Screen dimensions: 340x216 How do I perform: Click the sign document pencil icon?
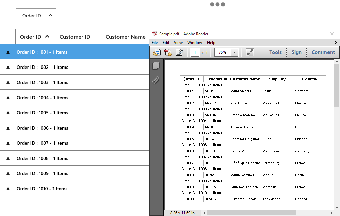[179, 52]
